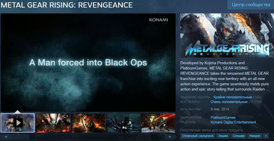Select the Экшен tag

[x=224, y=136]
